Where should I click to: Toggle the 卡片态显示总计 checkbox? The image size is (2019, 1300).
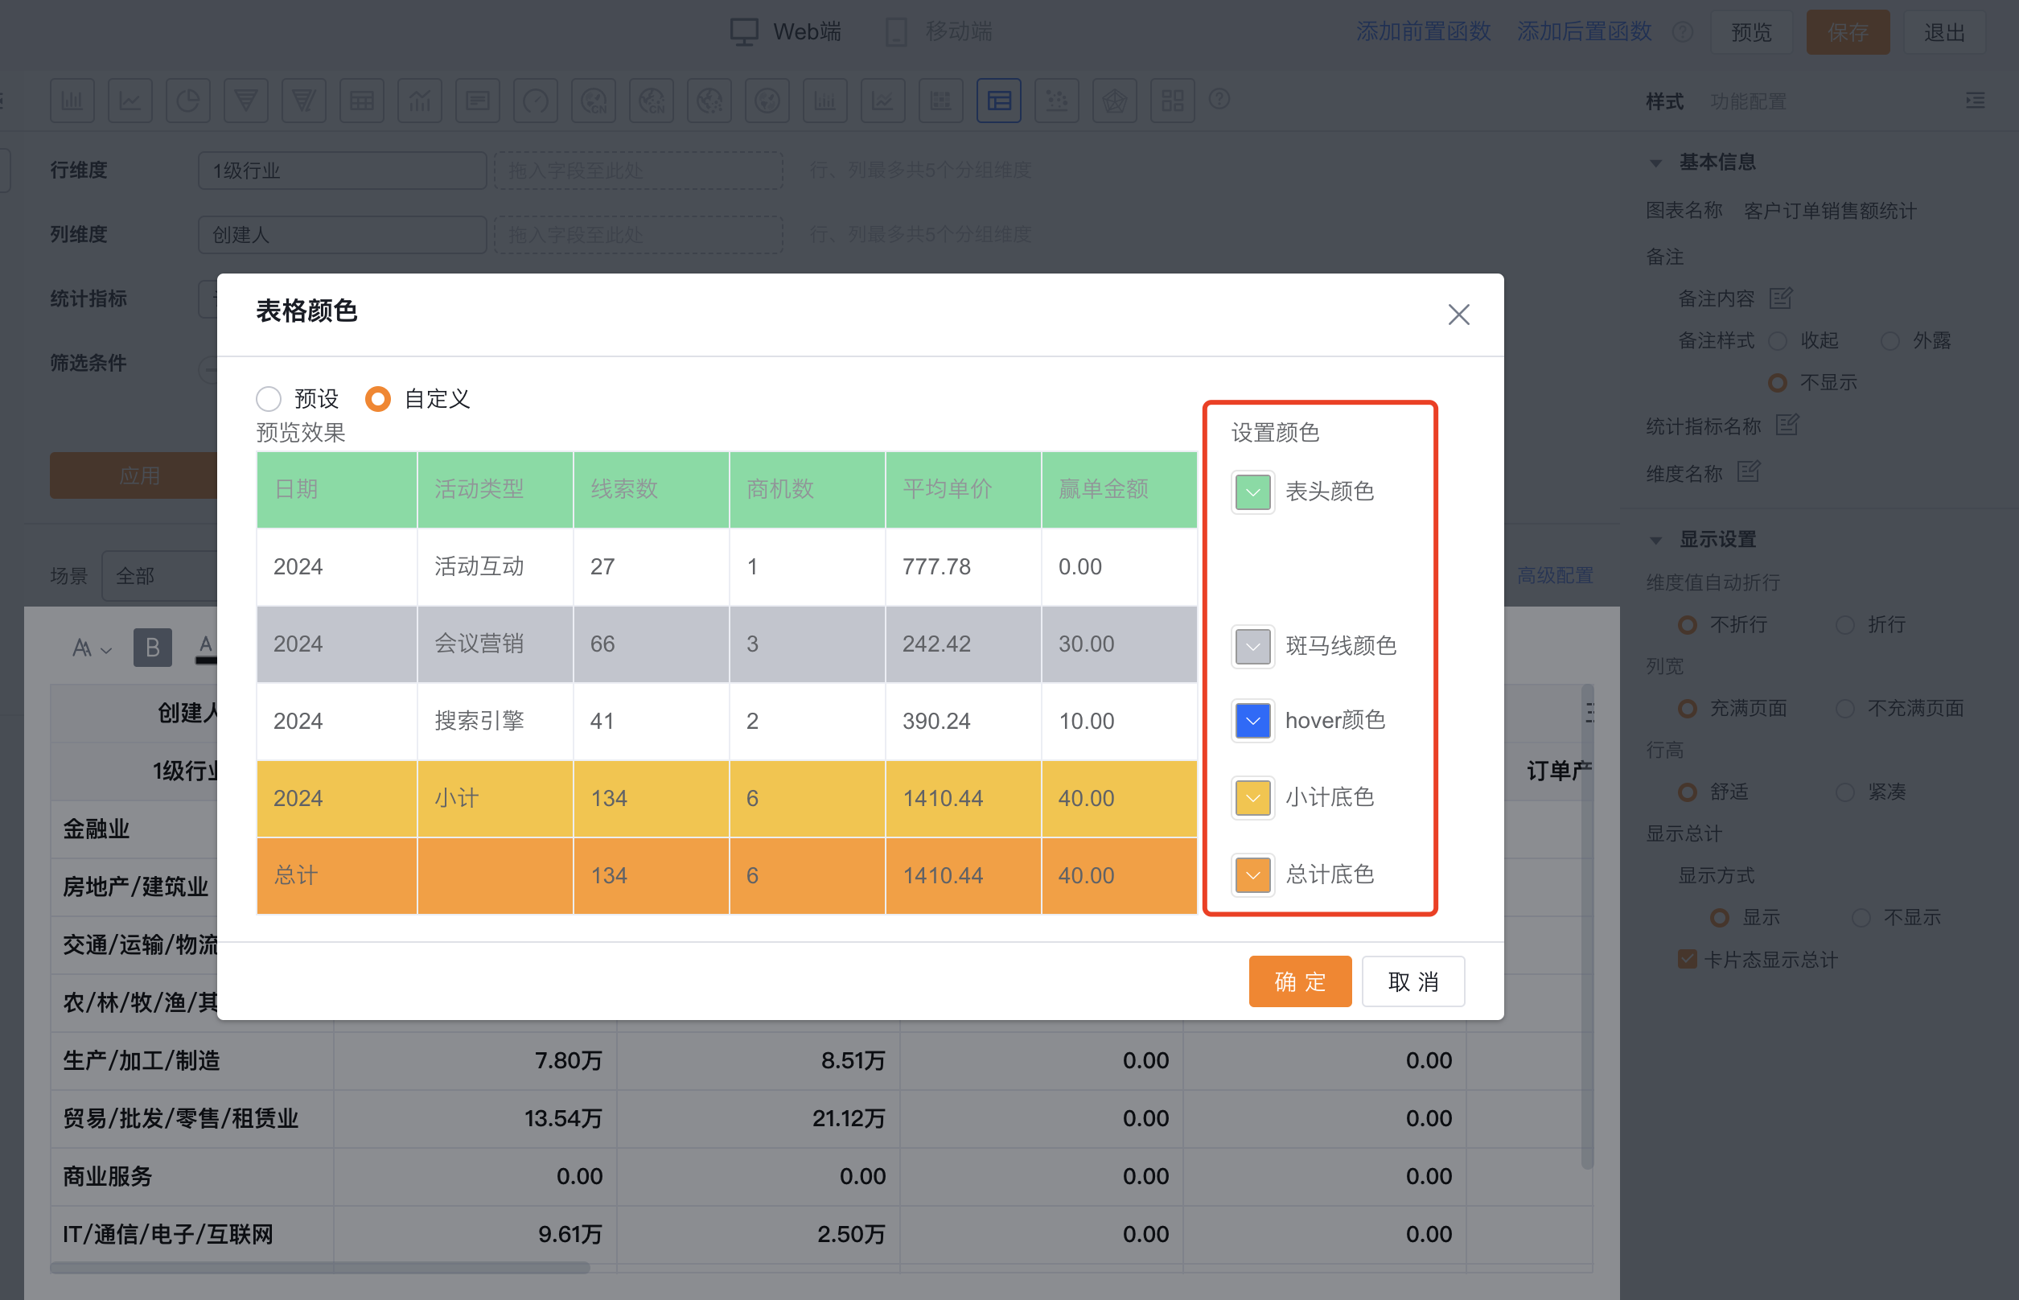click(1688, 959)
